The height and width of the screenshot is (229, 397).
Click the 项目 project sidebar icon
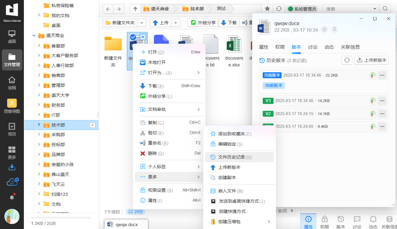(12, 129)
